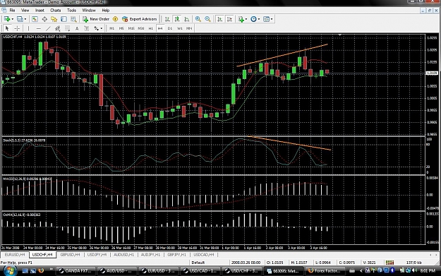Open the new chart icon

pos(6,19)
